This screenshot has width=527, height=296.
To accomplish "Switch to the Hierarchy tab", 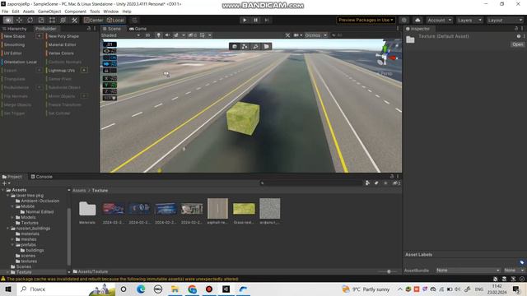I will [x=15, y=29].
